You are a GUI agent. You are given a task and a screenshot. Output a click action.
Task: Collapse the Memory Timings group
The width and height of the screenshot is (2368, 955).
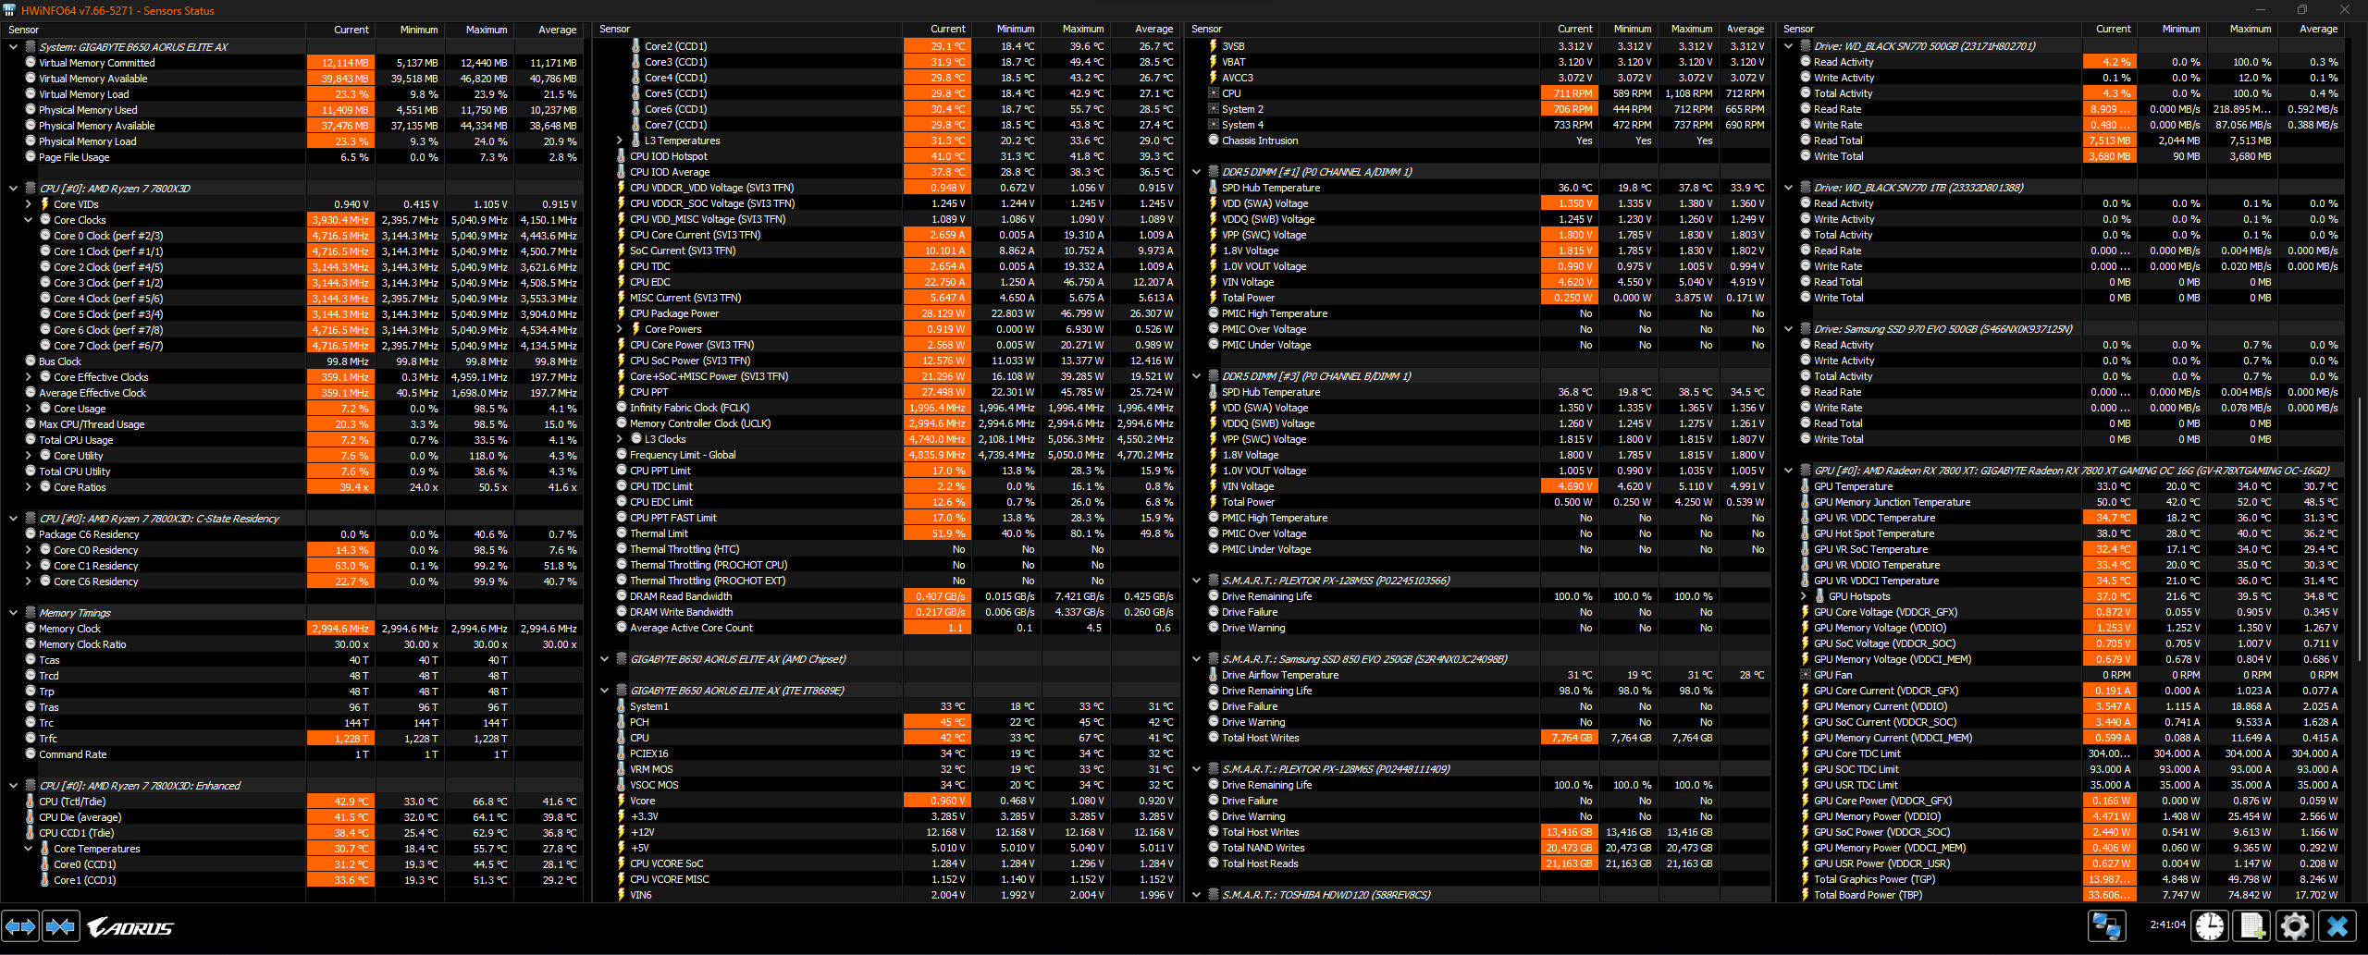pos(13,613)
